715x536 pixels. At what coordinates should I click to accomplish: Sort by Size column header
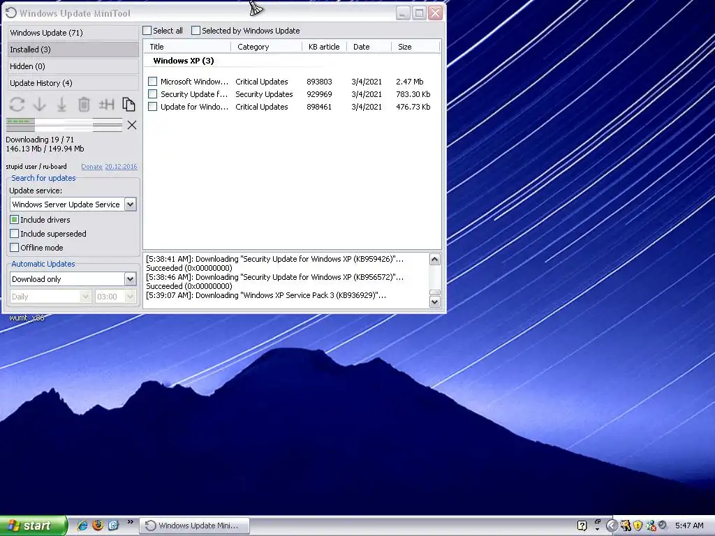tap(416, 47)
